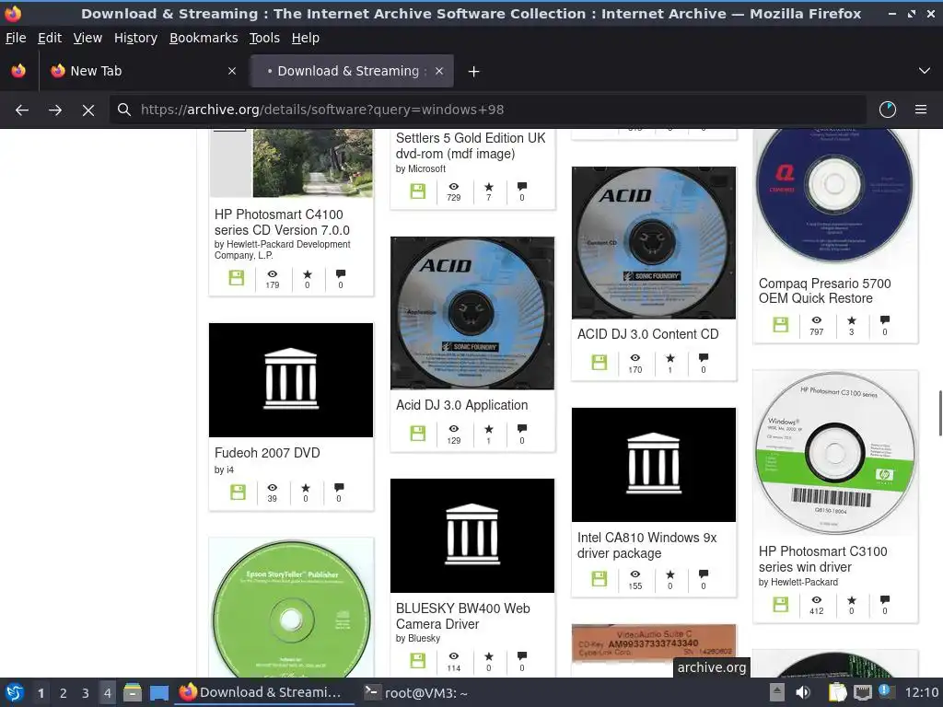Click the Fudeoh 2007 DVD archive logo thumbnail
This screenshot has width=943, height=707.
[x=291, y=380]
